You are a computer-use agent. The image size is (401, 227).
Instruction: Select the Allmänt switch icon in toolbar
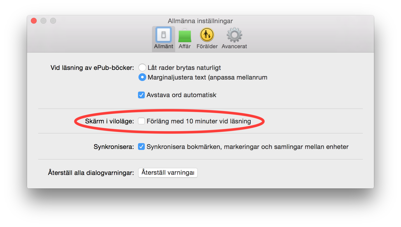click(x=163, y=35)
